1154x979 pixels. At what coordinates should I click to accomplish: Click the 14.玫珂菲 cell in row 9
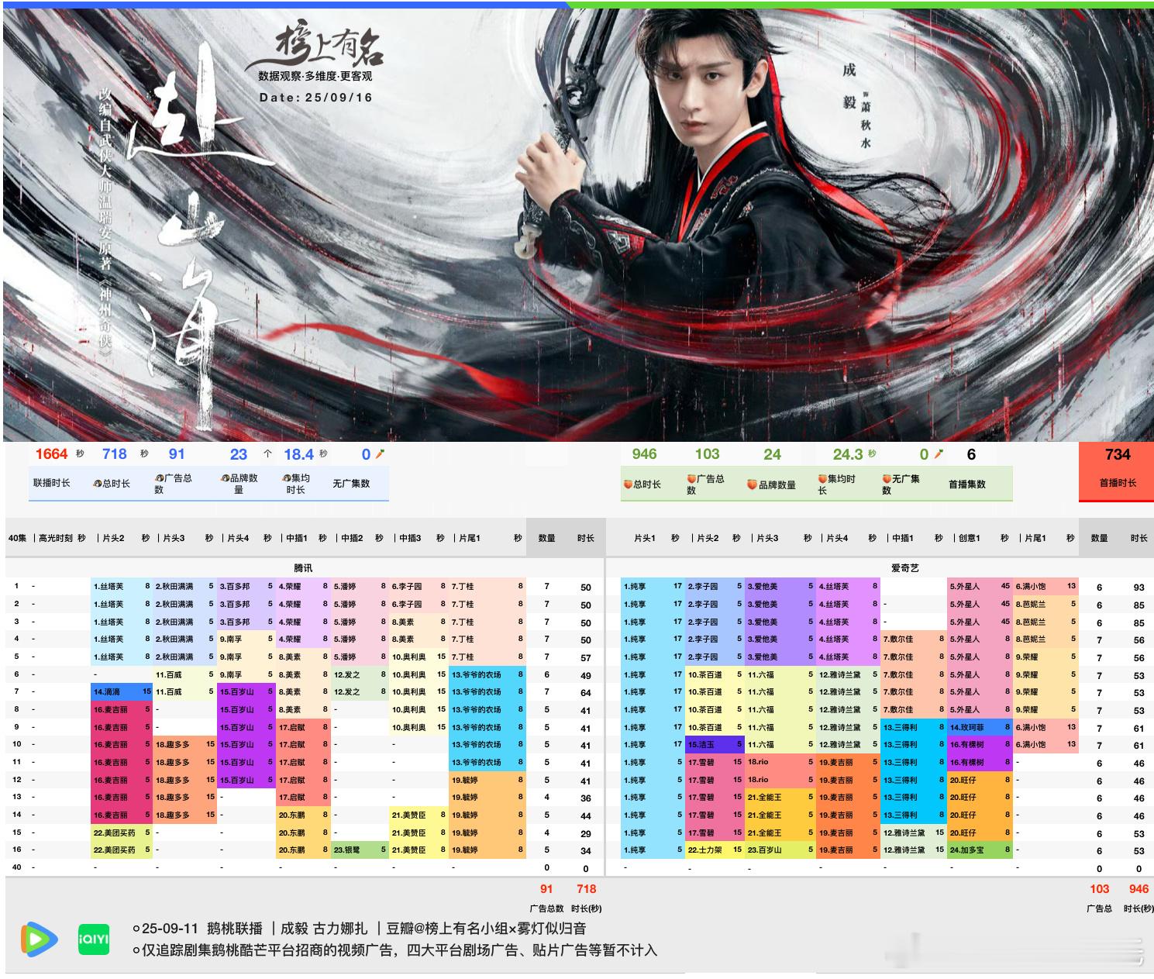(980, 727)
